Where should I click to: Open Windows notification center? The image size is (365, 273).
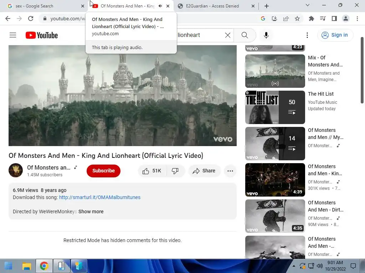pos(353,266)
